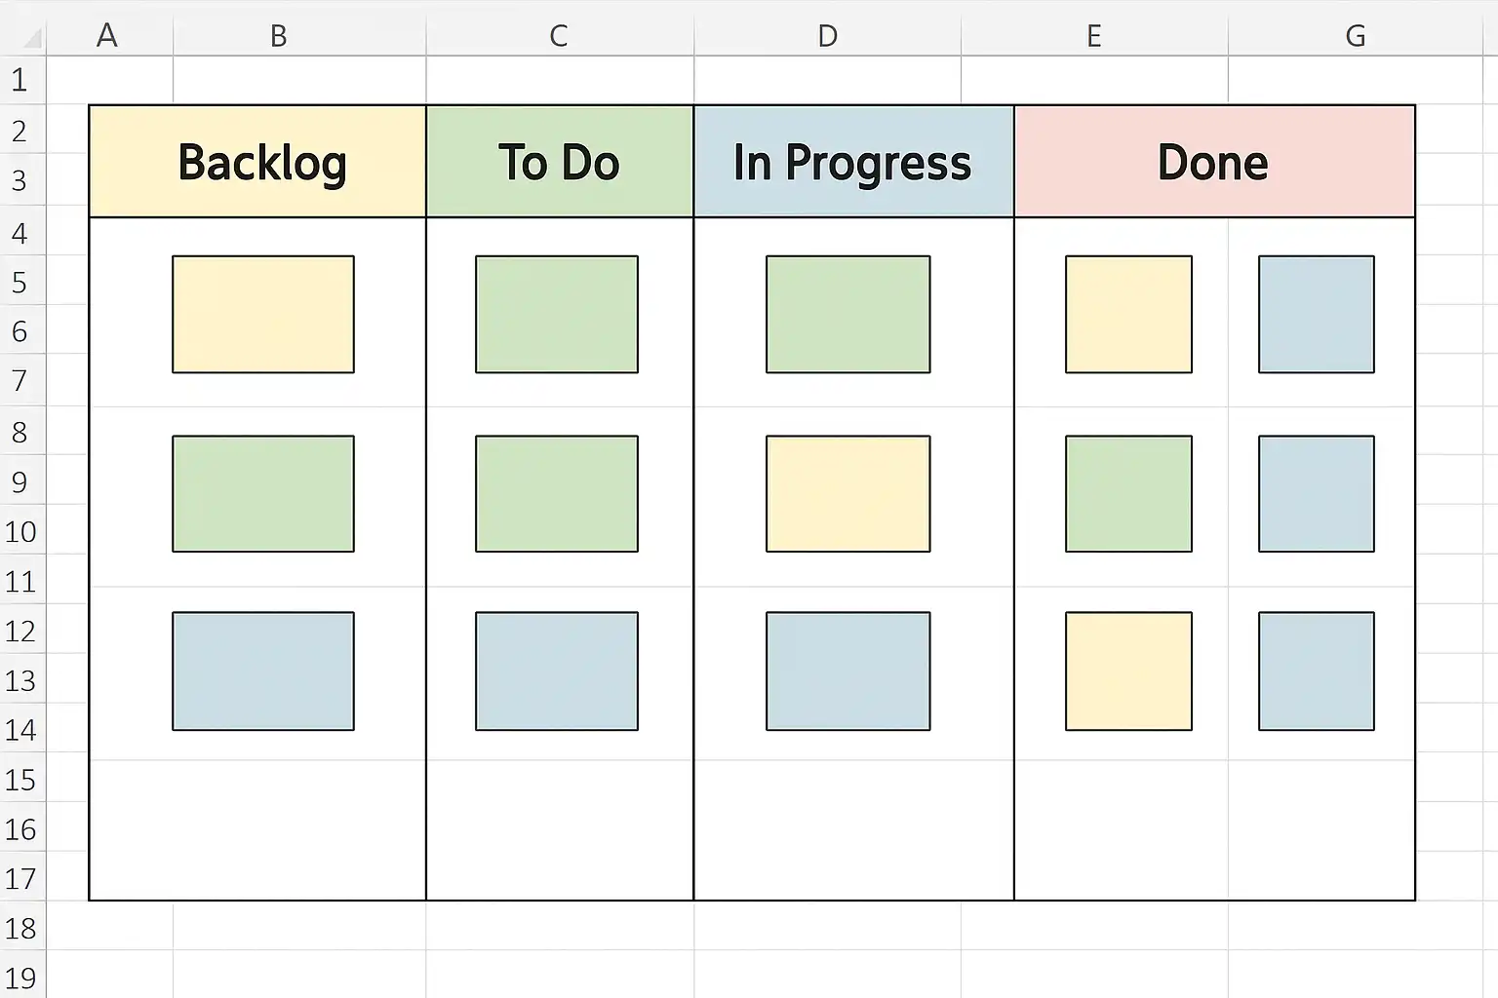This screenshot has width=1498, height=998.
Task: Select the blue card in To Do column
Action: point(557,672)
